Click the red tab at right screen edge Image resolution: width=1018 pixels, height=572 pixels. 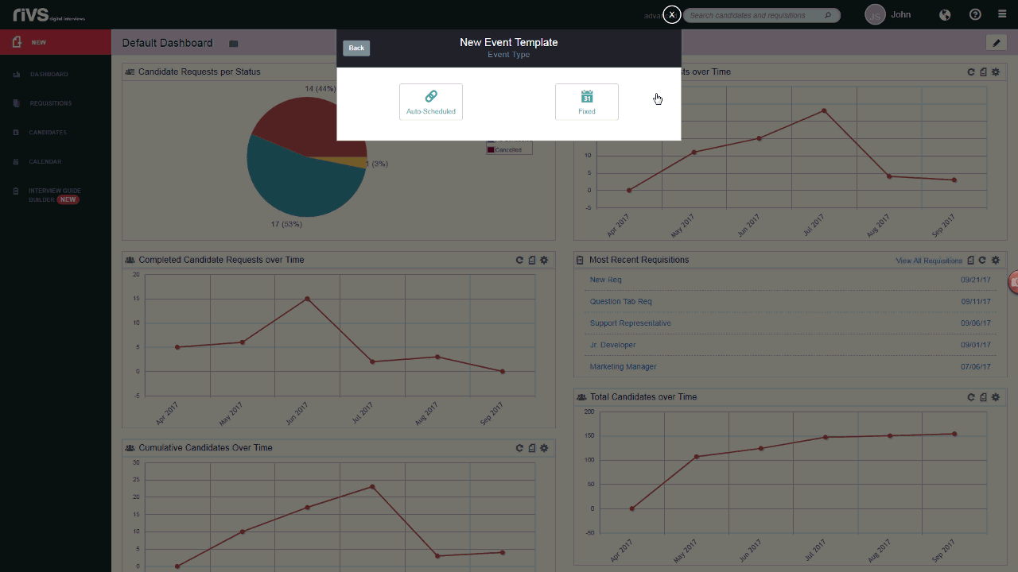tap(1013, 282)
